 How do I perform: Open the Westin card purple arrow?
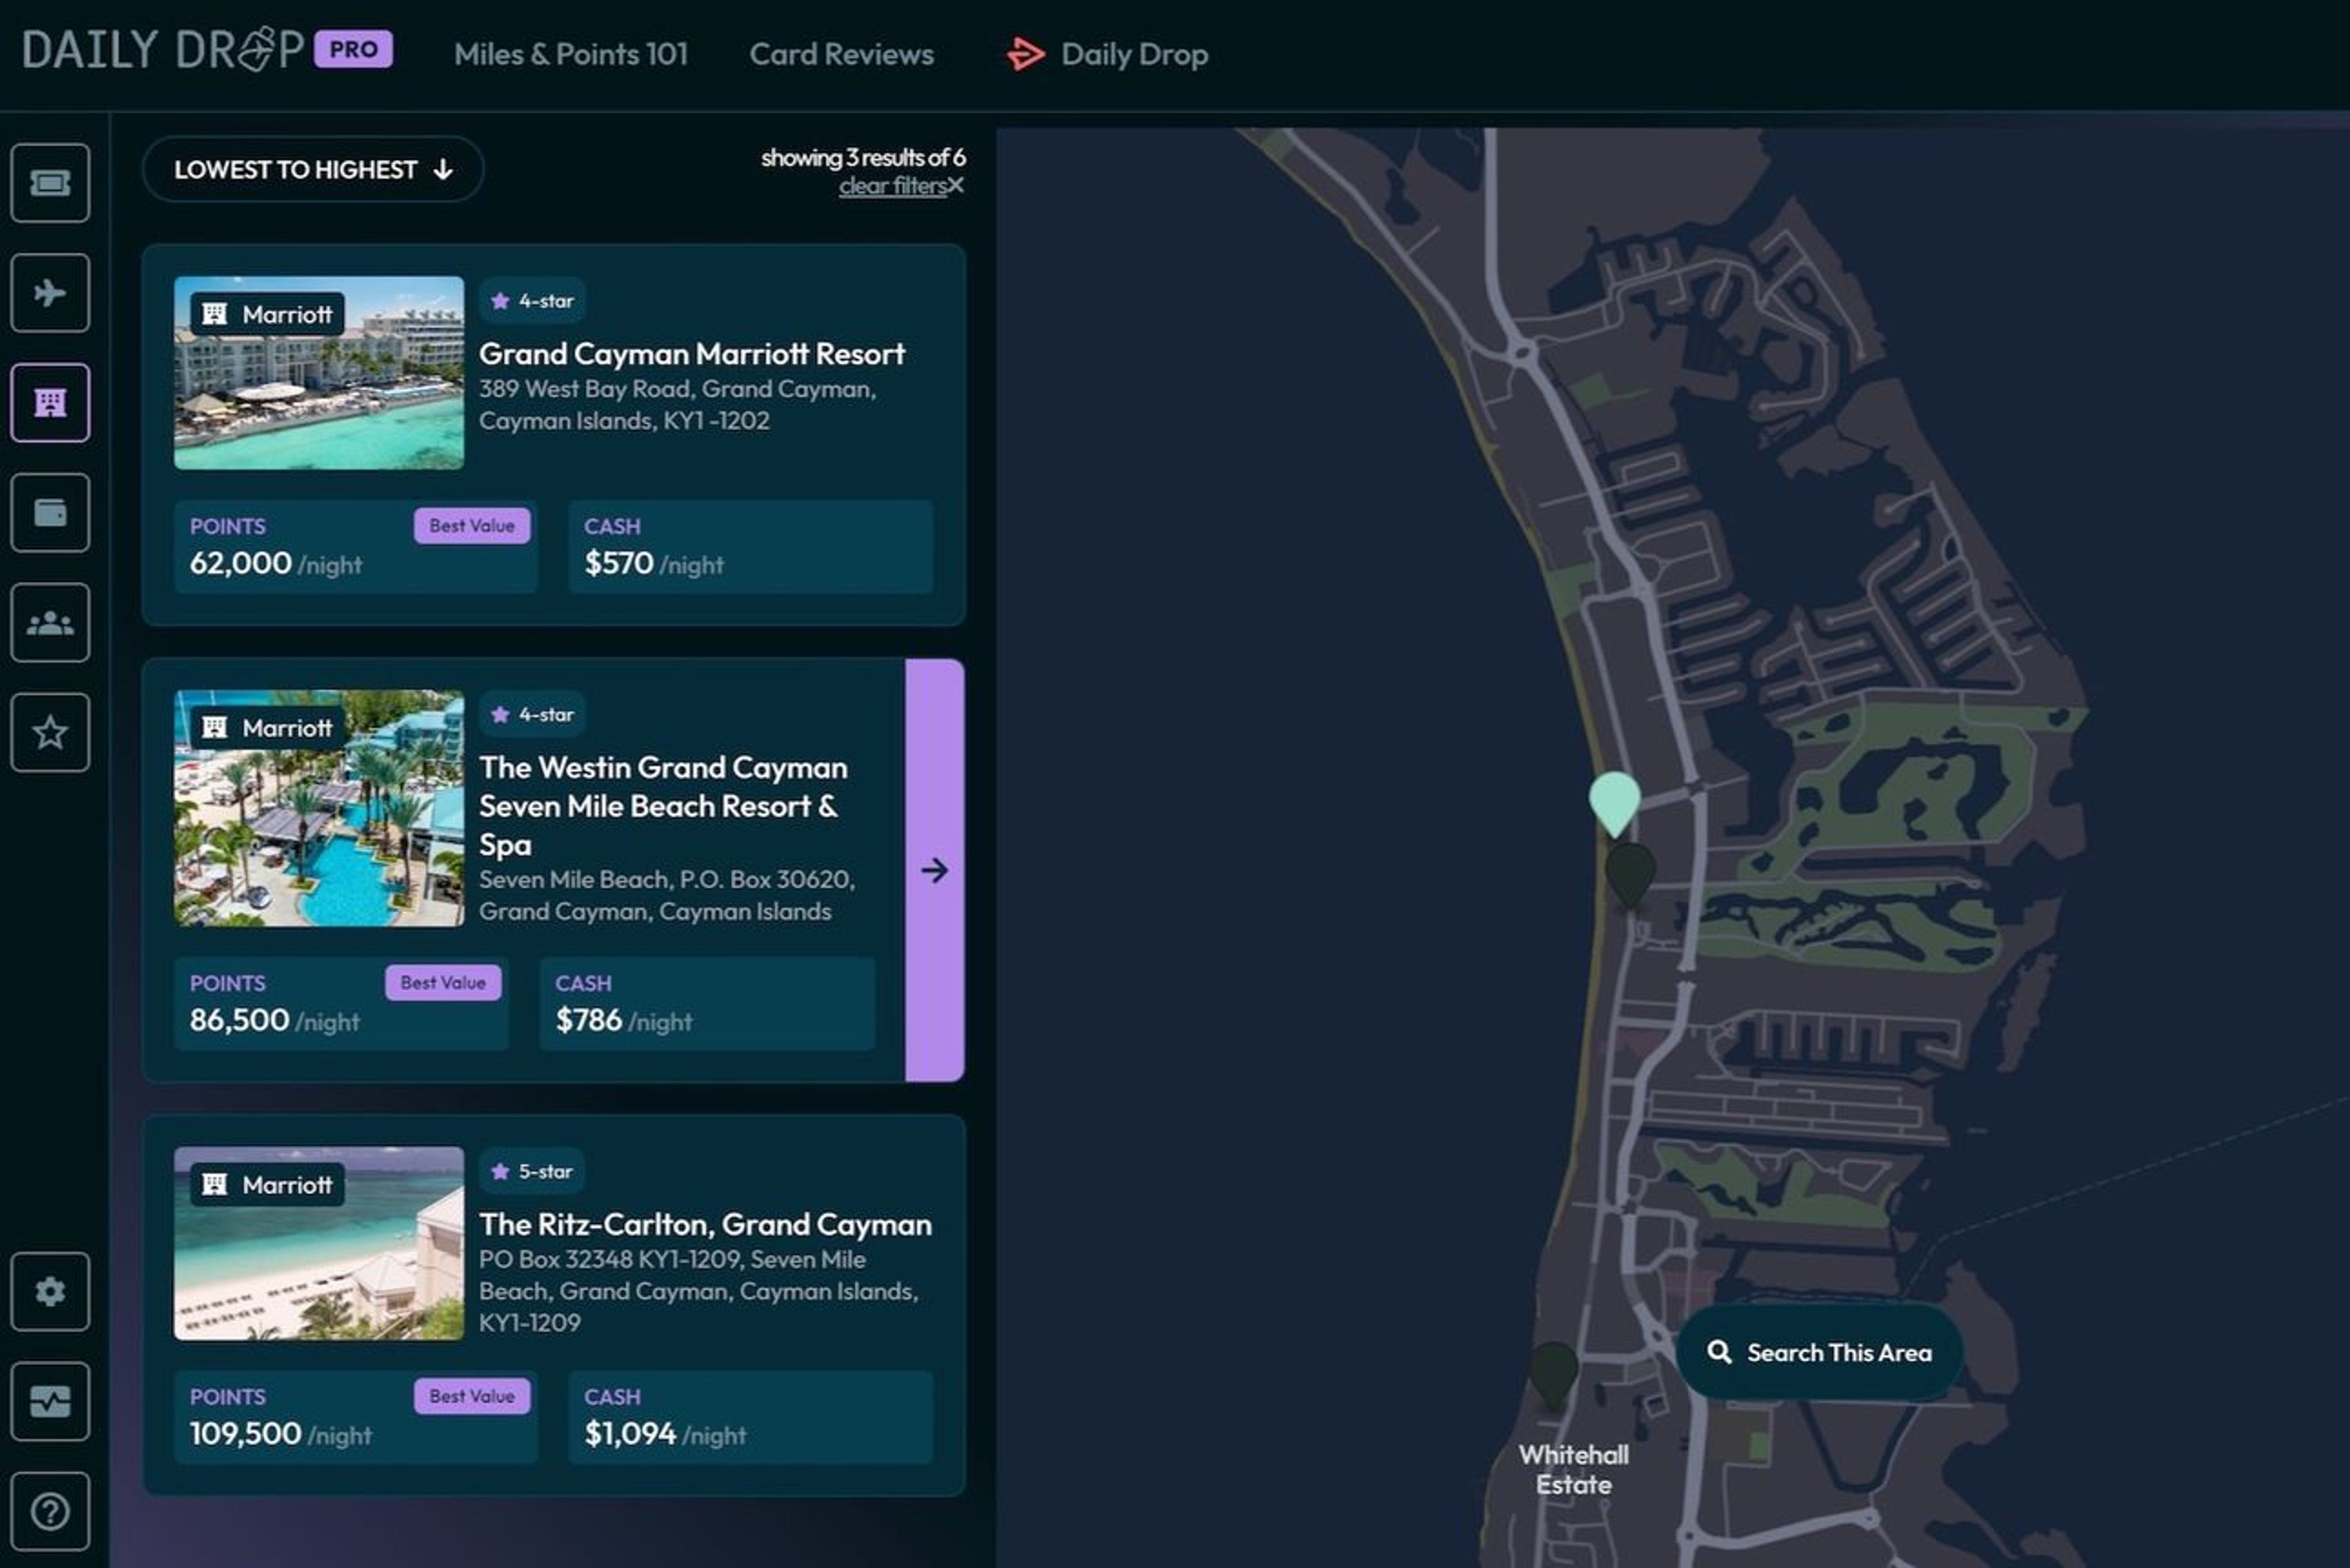point(935,870)
